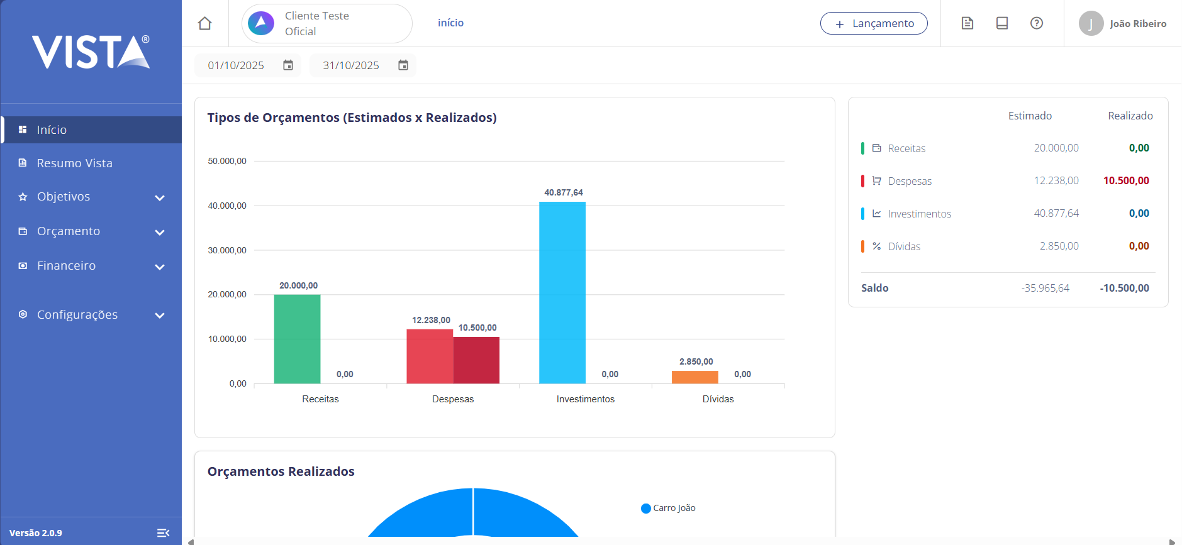Open the start date calendar picker
1182x545 pixels.
coord(288,65)
